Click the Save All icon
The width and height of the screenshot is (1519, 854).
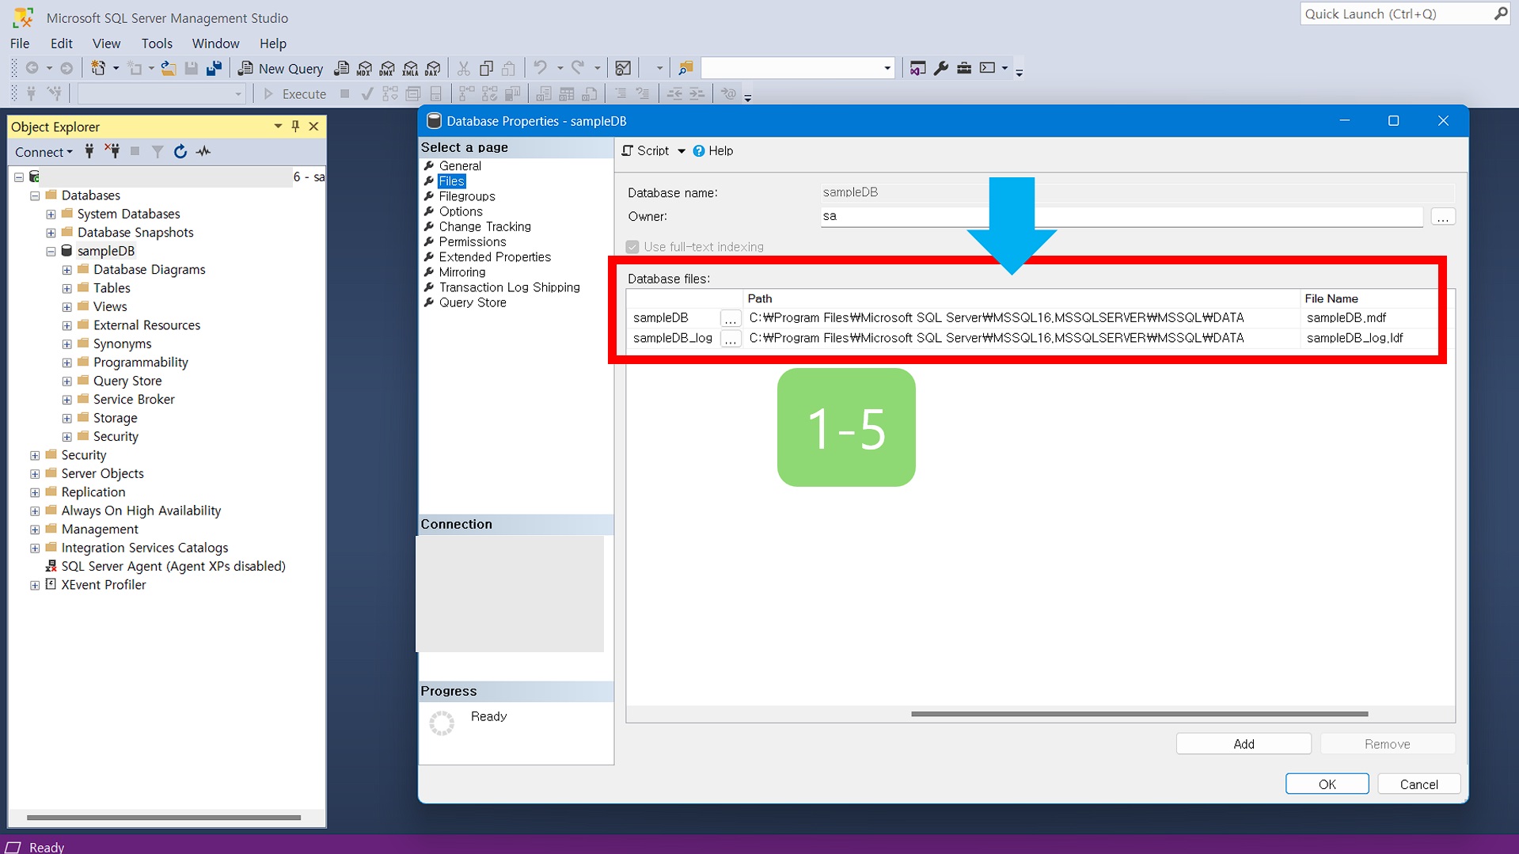click(214, 68)
